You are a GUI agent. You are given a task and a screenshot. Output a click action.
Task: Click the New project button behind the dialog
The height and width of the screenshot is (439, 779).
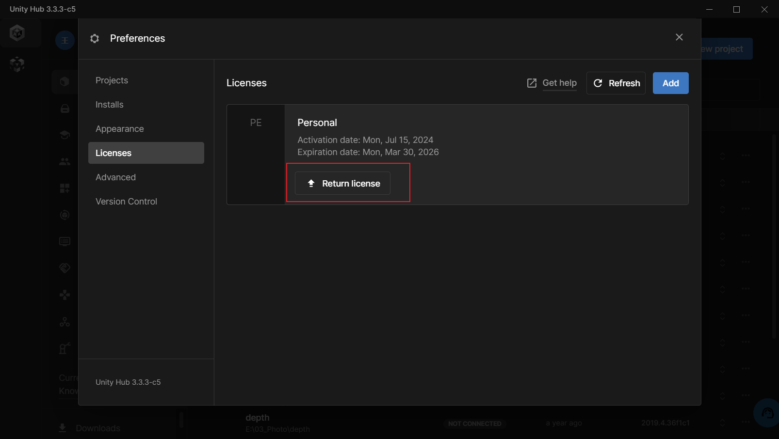[726, 49]
